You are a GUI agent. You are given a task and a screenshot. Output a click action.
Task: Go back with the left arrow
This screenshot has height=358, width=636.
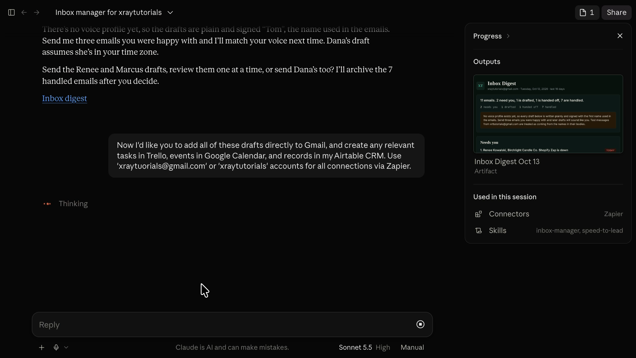(24, 13)
